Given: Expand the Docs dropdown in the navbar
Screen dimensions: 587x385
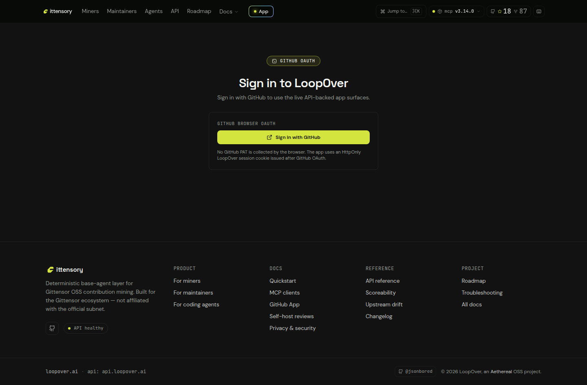Looking at the screenshot, I should point(229,11).
